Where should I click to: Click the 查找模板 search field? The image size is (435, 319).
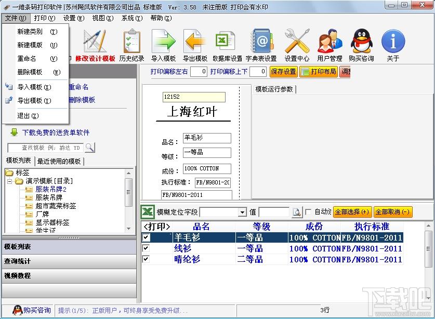point(46,148)
